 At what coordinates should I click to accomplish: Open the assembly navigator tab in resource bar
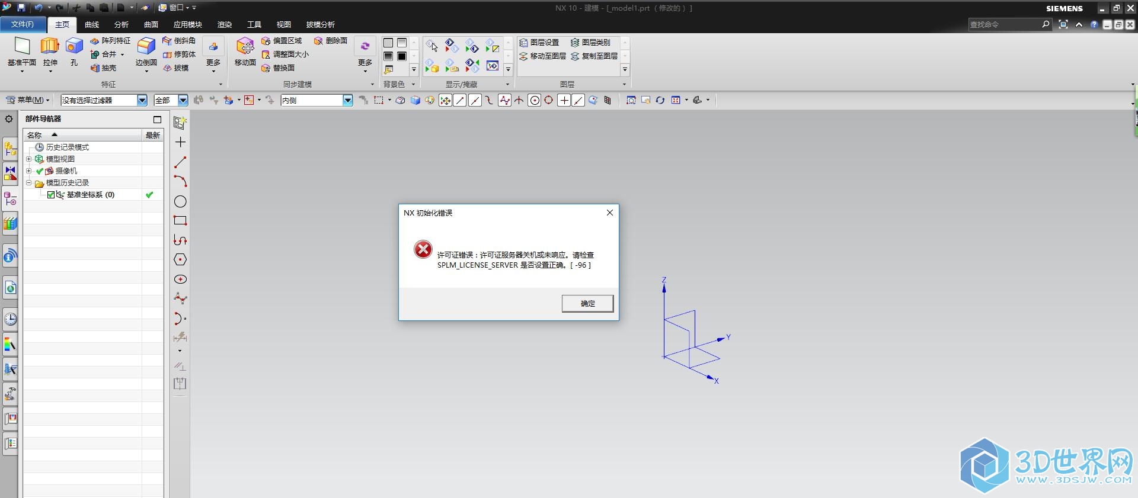pyautogui.click(x=10, y=148)
